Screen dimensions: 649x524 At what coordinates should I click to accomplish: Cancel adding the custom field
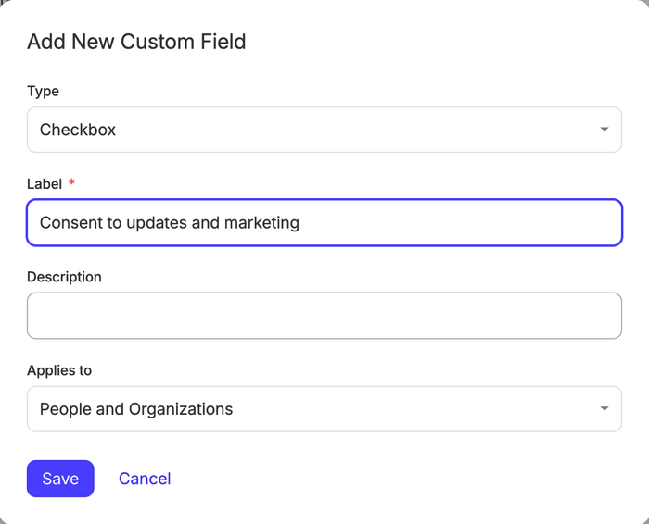(145, 479)
